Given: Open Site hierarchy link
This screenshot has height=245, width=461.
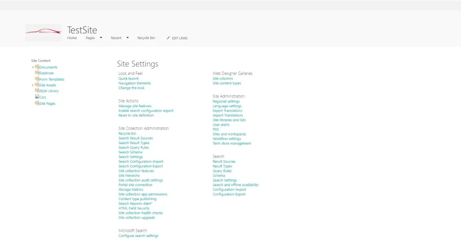Looking at the screenshot, I should point(129,176).
